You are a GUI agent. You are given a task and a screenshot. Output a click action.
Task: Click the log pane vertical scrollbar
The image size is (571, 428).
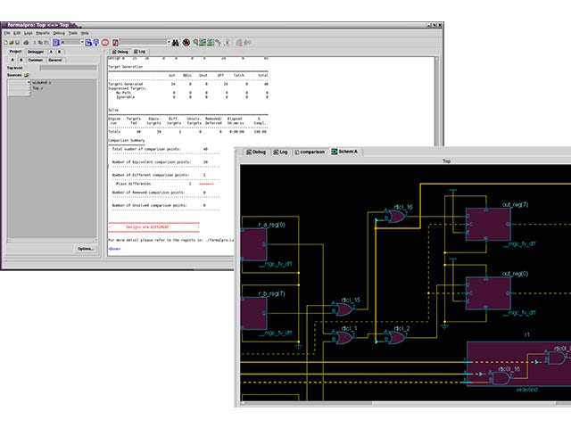click(x=436, y=102)
